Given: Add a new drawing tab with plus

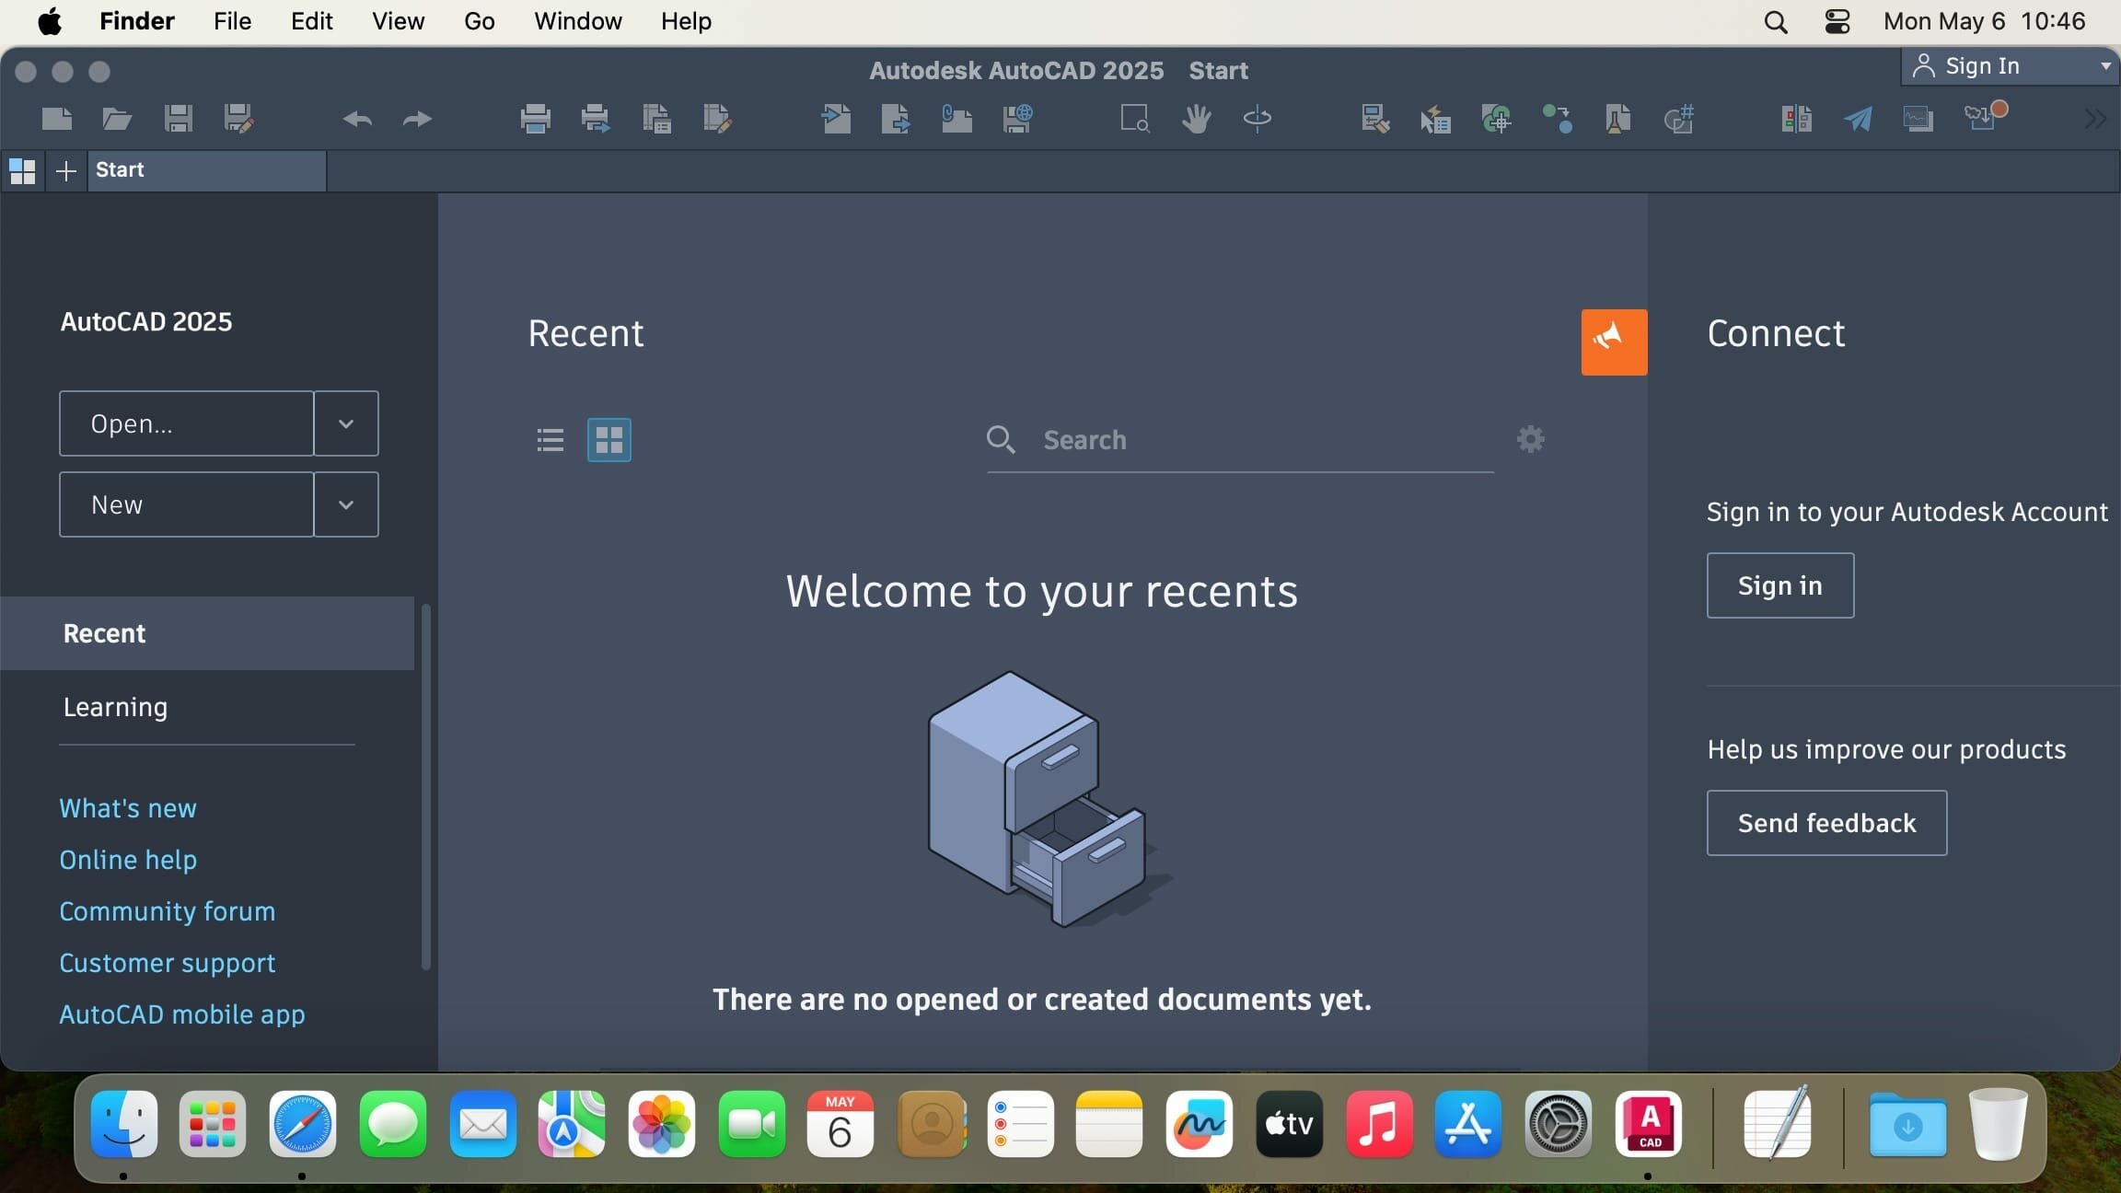Looking at the screenshot, I should click(x=66, y=170).
